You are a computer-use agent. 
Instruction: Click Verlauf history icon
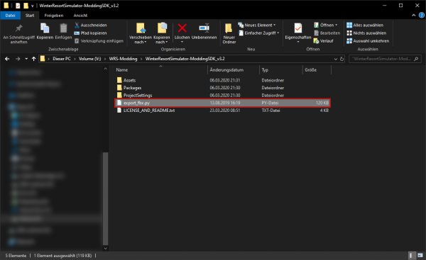coord(316,41)
